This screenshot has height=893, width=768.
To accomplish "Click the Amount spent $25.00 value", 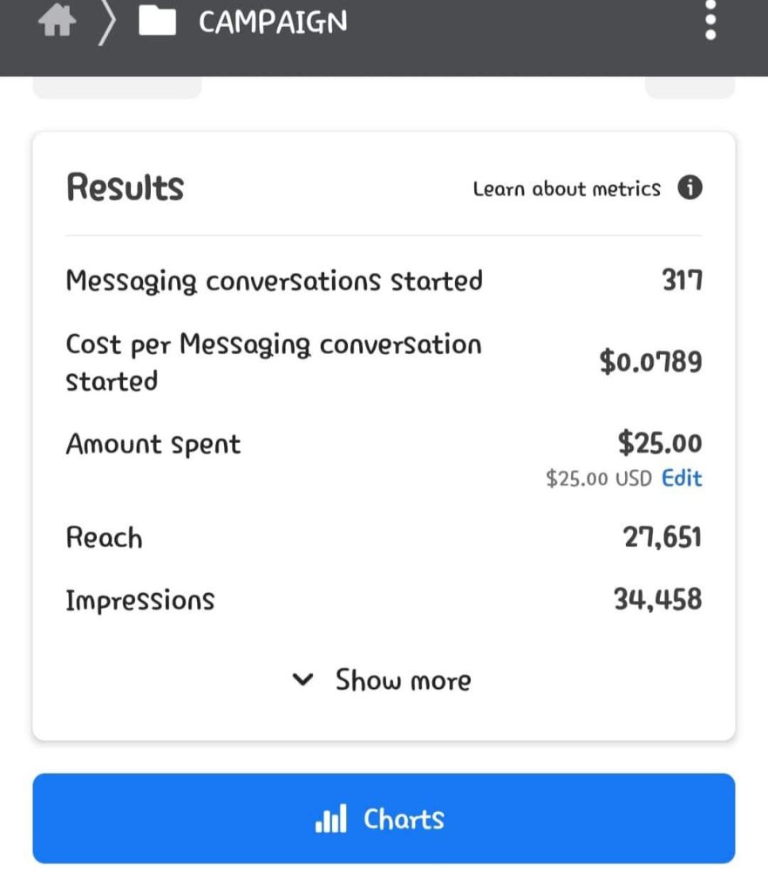I will point(659,443).
